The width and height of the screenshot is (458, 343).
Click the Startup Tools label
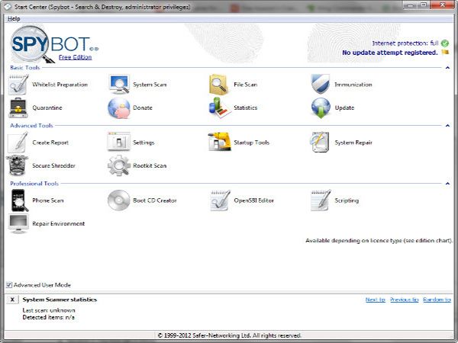coord(251,143)
